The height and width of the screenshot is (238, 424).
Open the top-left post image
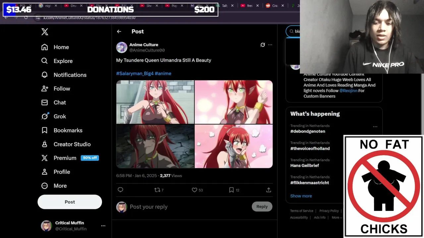tap(155, 102)
